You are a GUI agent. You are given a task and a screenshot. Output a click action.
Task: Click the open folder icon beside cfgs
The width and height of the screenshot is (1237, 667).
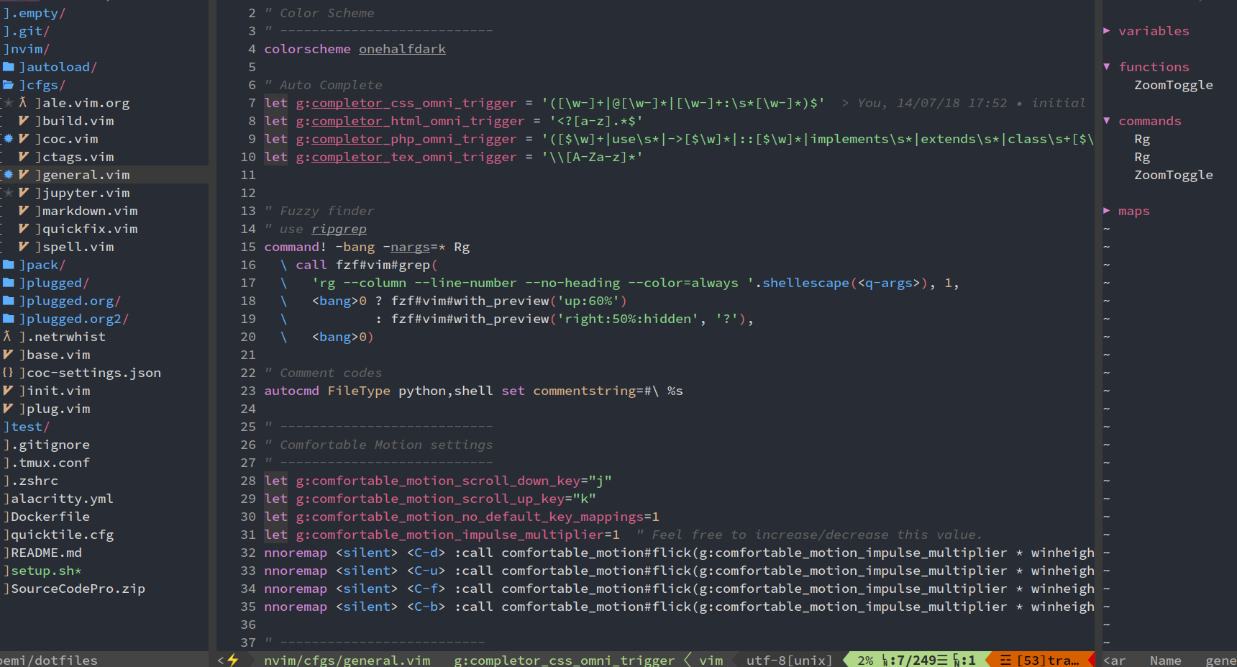(x=9, y=85)
